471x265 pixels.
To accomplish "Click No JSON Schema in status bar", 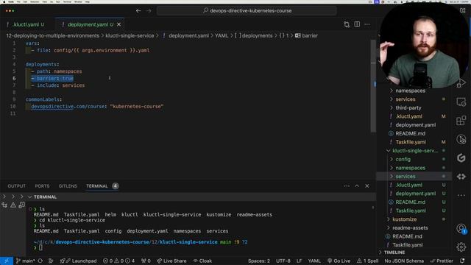I will [404, 261].
